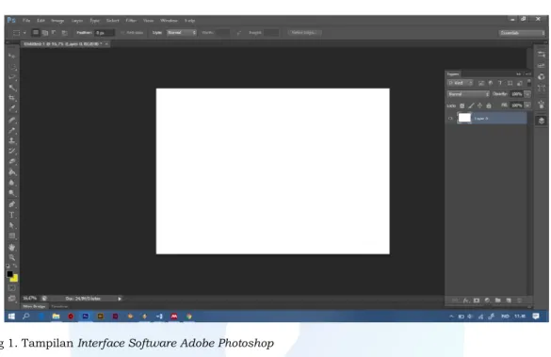Select the Eyedropper tool
The image size is (551, 357).
tap(12, 108)
